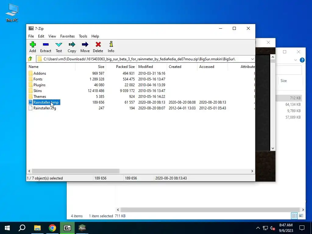Click the 7-Zip horizontal scrollbar thumb
Viewport: 312px width, 234px height.
coord(76,171)
